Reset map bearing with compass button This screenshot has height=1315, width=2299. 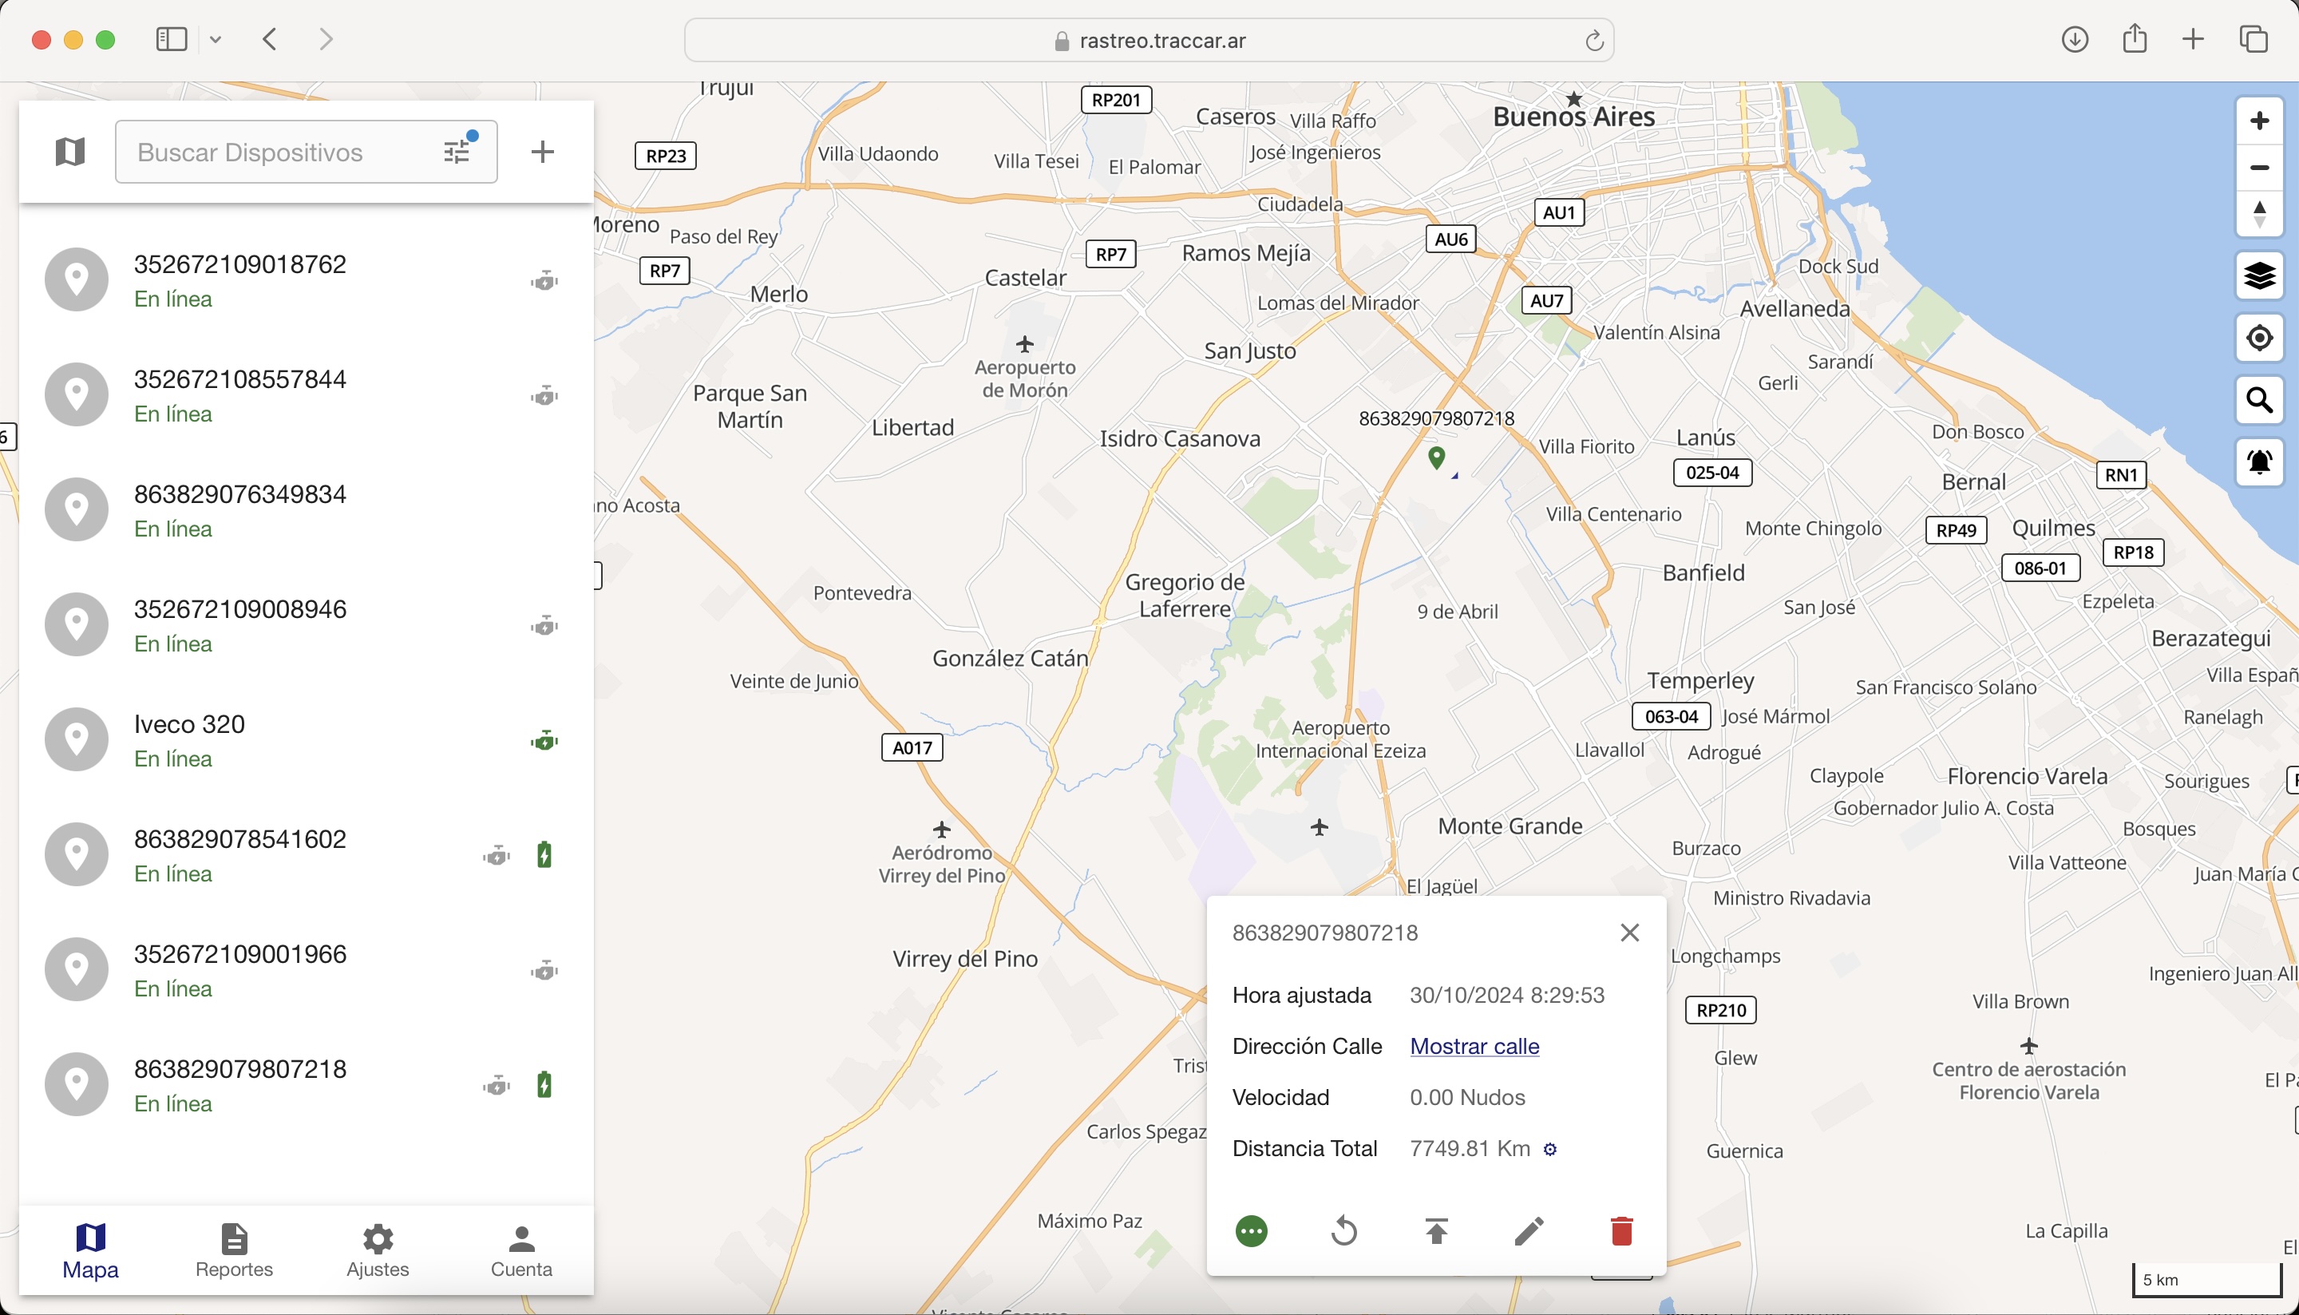[x=2259, y=215]
